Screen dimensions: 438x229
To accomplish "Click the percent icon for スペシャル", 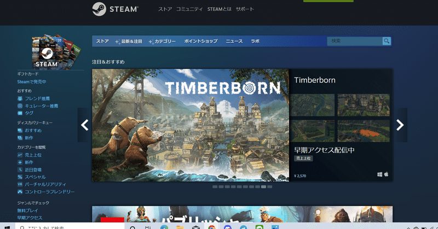I will coord(20,177).
